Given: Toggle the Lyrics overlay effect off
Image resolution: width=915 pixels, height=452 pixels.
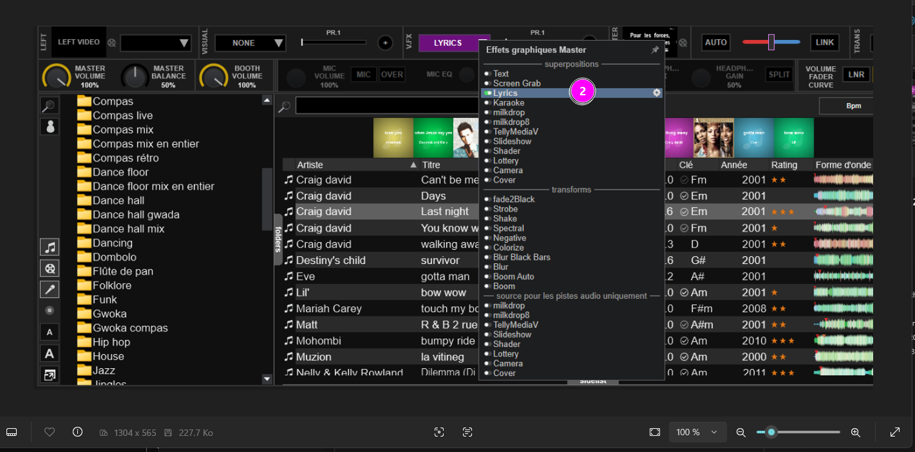Looking at the screenshot, I should click(487, 93).
